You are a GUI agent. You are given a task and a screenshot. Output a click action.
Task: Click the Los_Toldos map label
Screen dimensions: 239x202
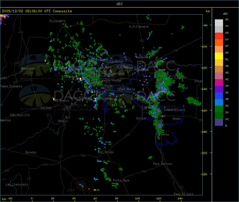pyautogui.click(x=106, y=152)
